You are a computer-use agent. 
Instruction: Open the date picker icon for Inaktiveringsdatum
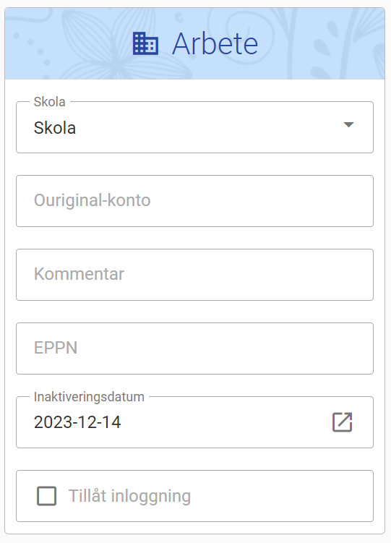[x=342, y=422]
